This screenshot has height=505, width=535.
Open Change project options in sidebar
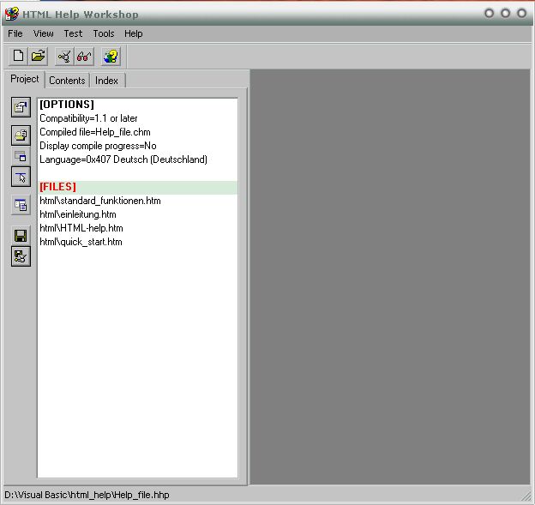coord(21,107)
